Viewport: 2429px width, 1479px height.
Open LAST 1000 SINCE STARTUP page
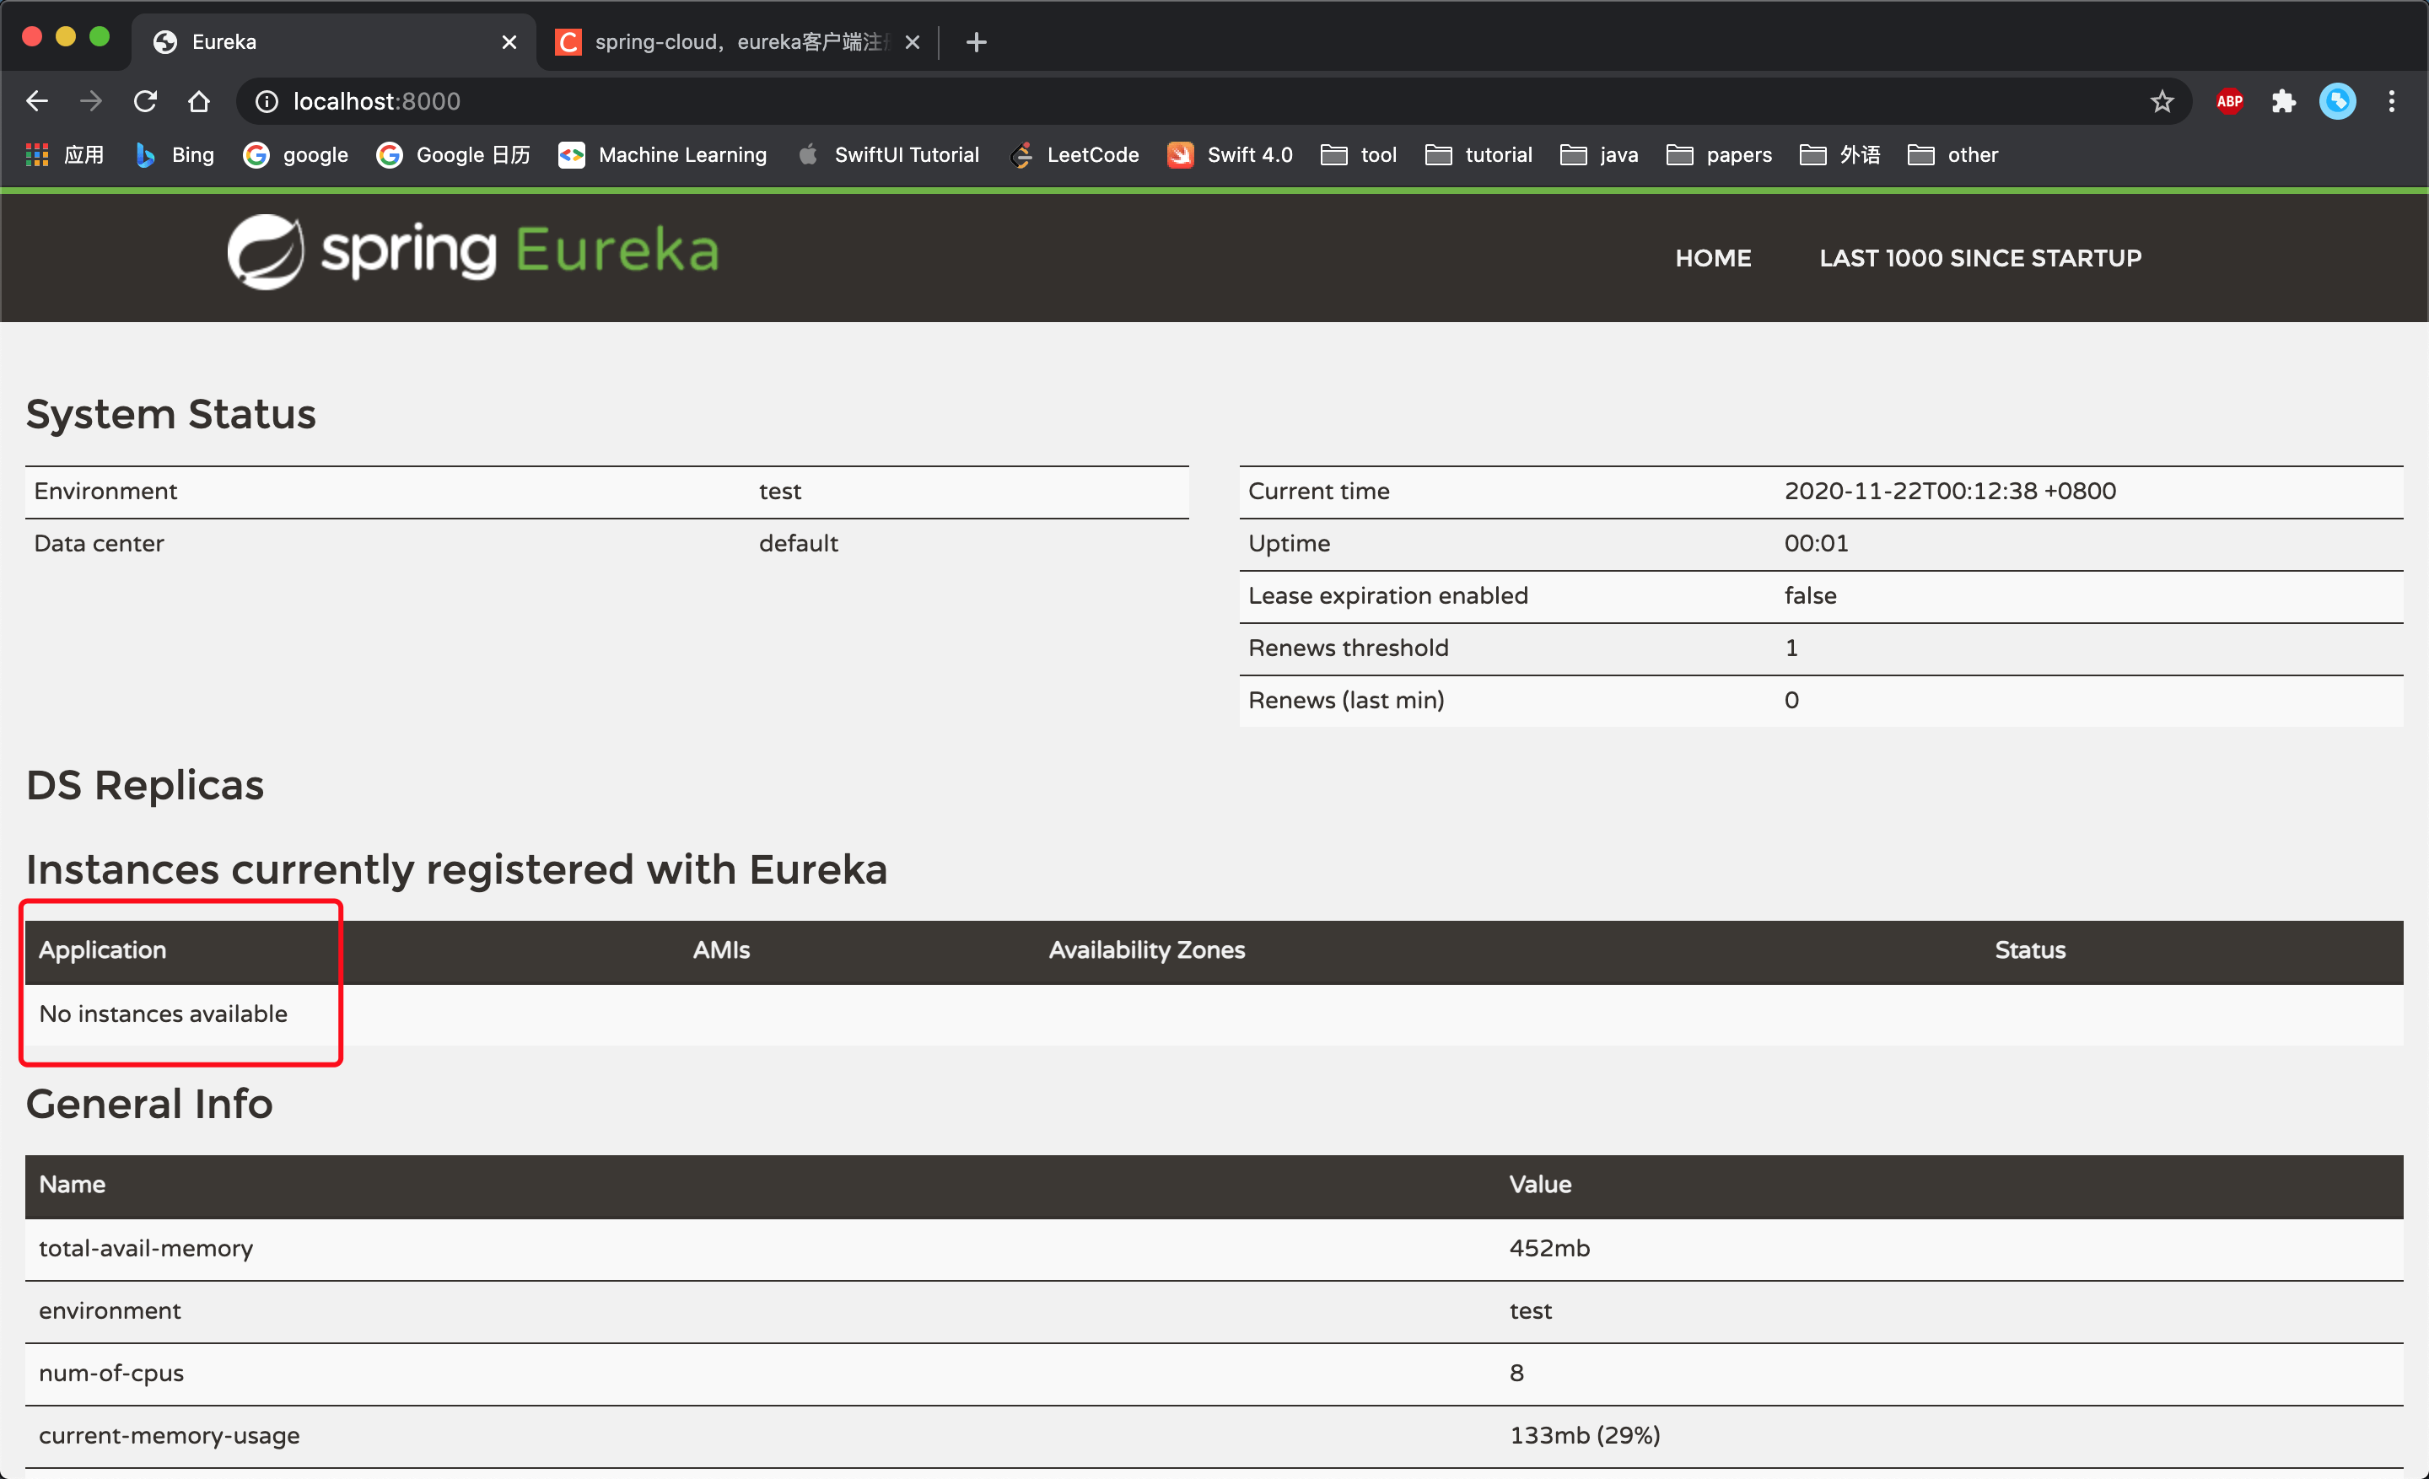coord(1980,258)
